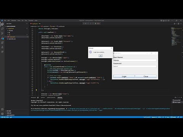This screenshot has width=183, height=137.
Task: Open the Explorer view in activity bar
Action: click(x=2, y=24)
